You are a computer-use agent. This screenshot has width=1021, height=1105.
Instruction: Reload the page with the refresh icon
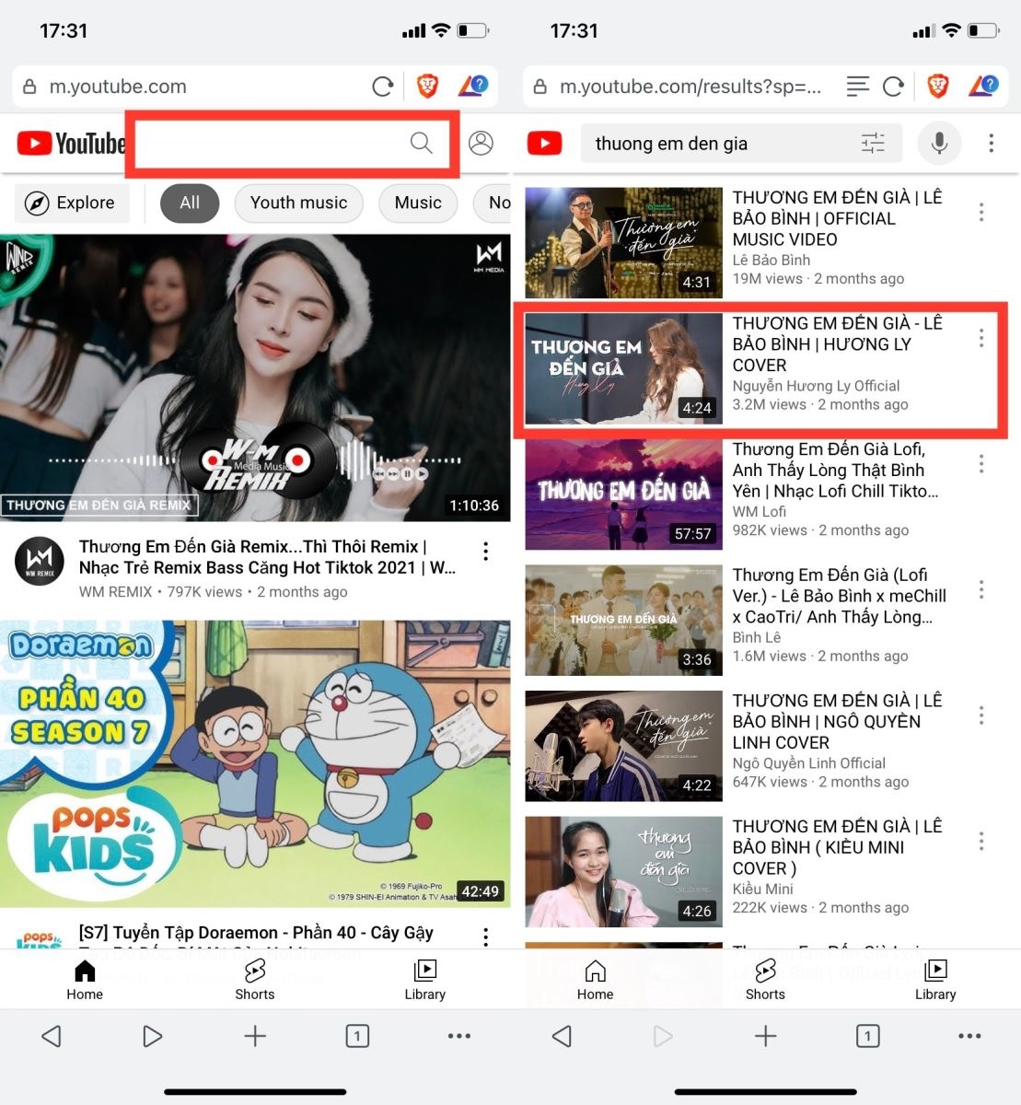pyautogui.click(x=383, y=87)
